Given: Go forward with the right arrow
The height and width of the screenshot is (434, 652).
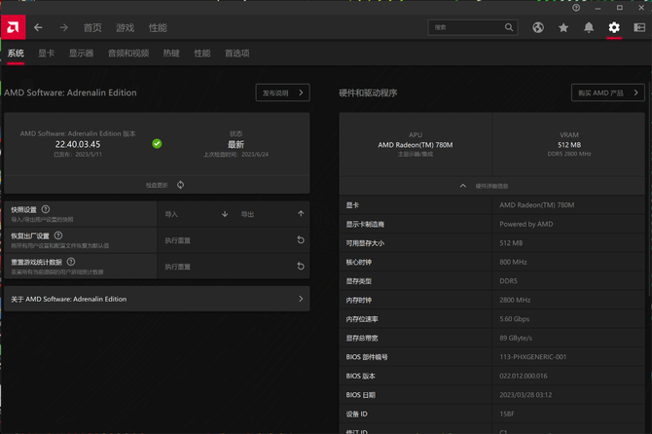Looking at the screenshot, I should pos(63,27).
